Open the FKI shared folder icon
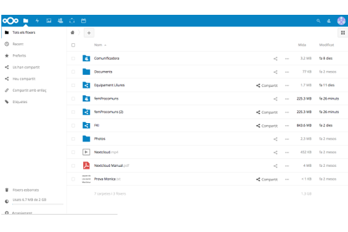Viewport: 348px width, 232px height. (x=86, y=125)
